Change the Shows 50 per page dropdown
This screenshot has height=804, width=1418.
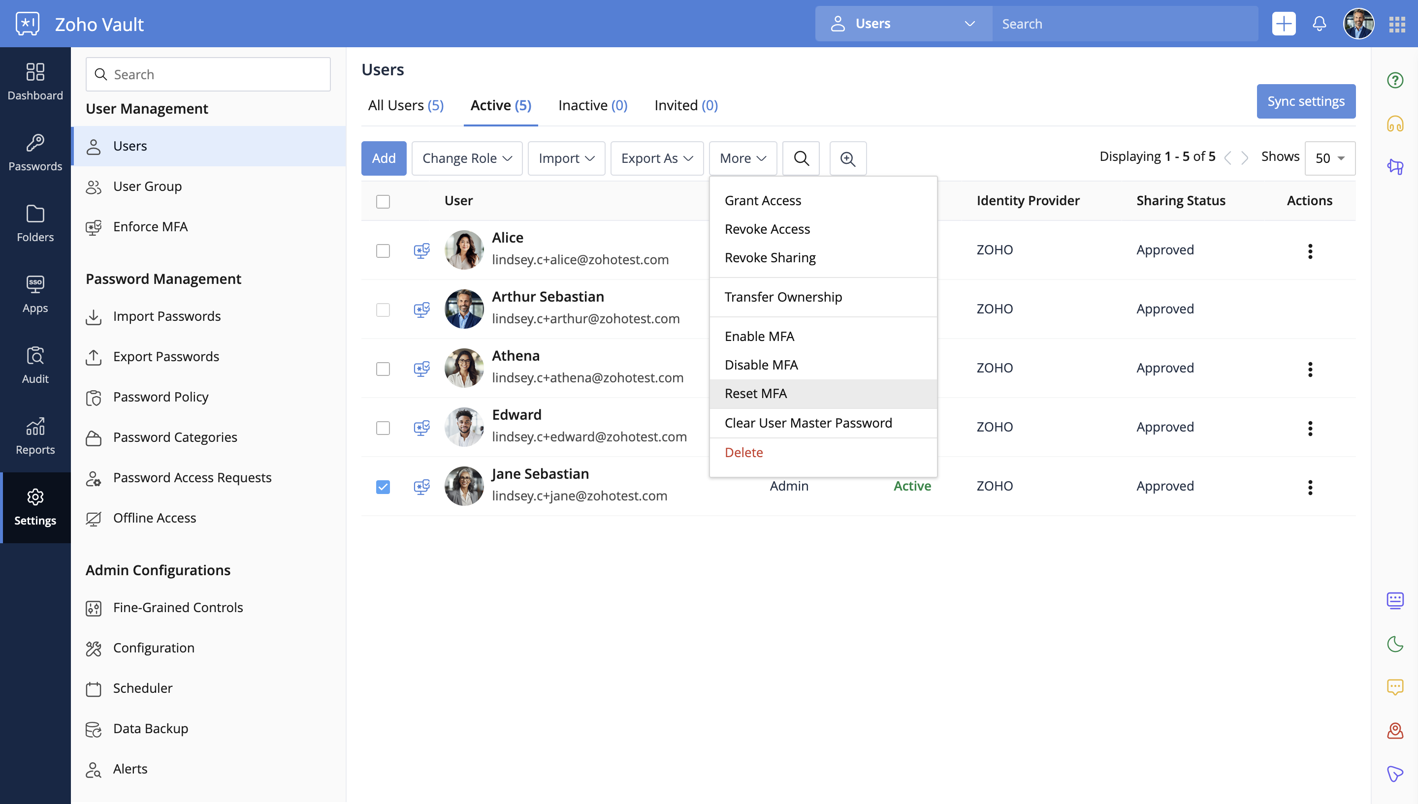coord(1329,158)
